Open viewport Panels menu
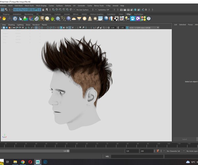The width and height of the screenshot is (198, 165). coord(45,25)
